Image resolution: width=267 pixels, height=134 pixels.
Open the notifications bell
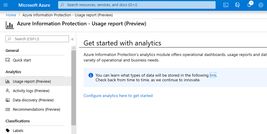(249, 5)
